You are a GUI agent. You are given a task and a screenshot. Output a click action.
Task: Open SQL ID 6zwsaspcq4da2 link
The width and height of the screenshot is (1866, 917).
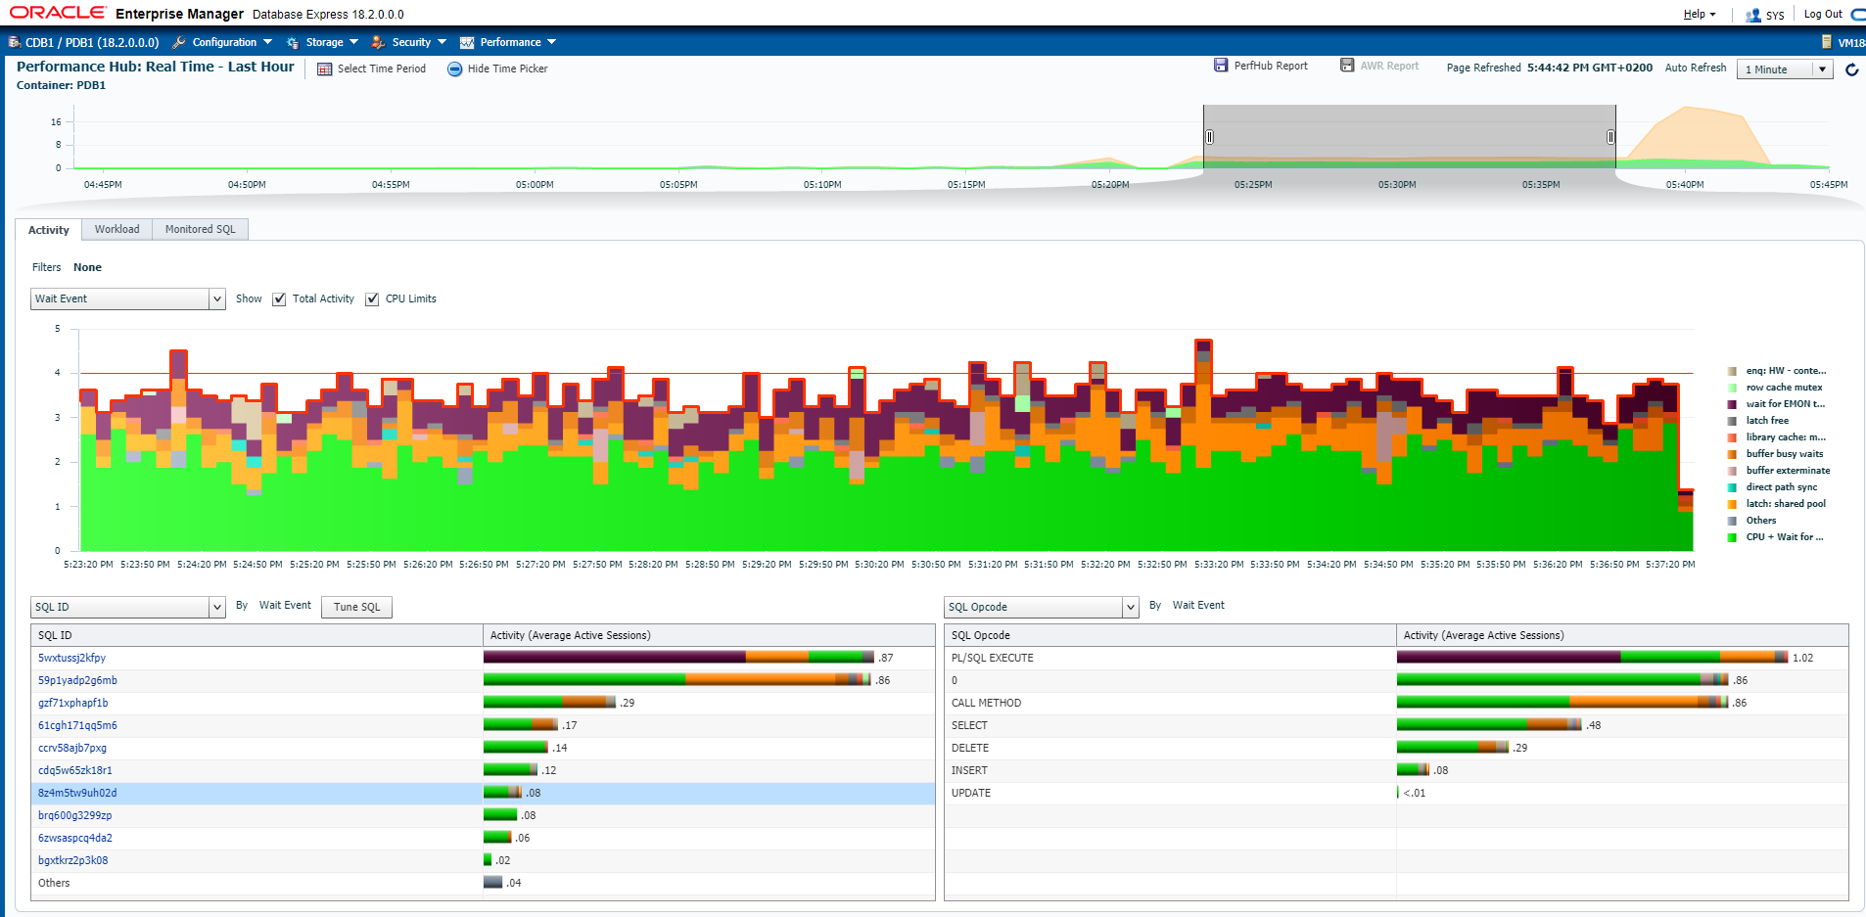coord(75,838)
